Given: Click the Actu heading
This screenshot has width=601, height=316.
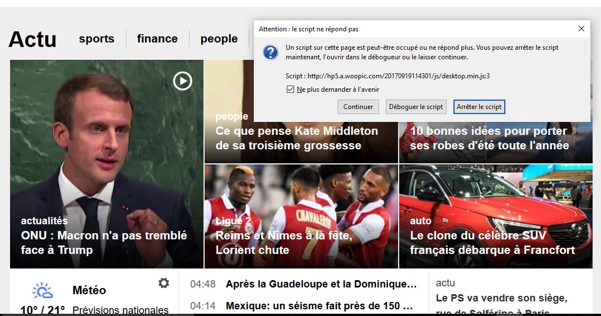Looking at the screenshot, I should tap(32, 39).
